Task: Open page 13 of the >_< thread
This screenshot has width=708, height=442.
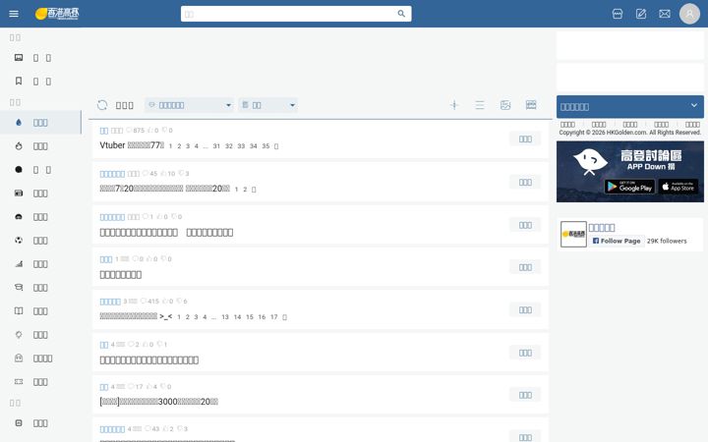Action: pos(225,317)
